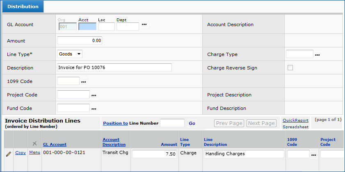Open the QuickReport link
The image size is (345, 172).
(x=295, y=121)
